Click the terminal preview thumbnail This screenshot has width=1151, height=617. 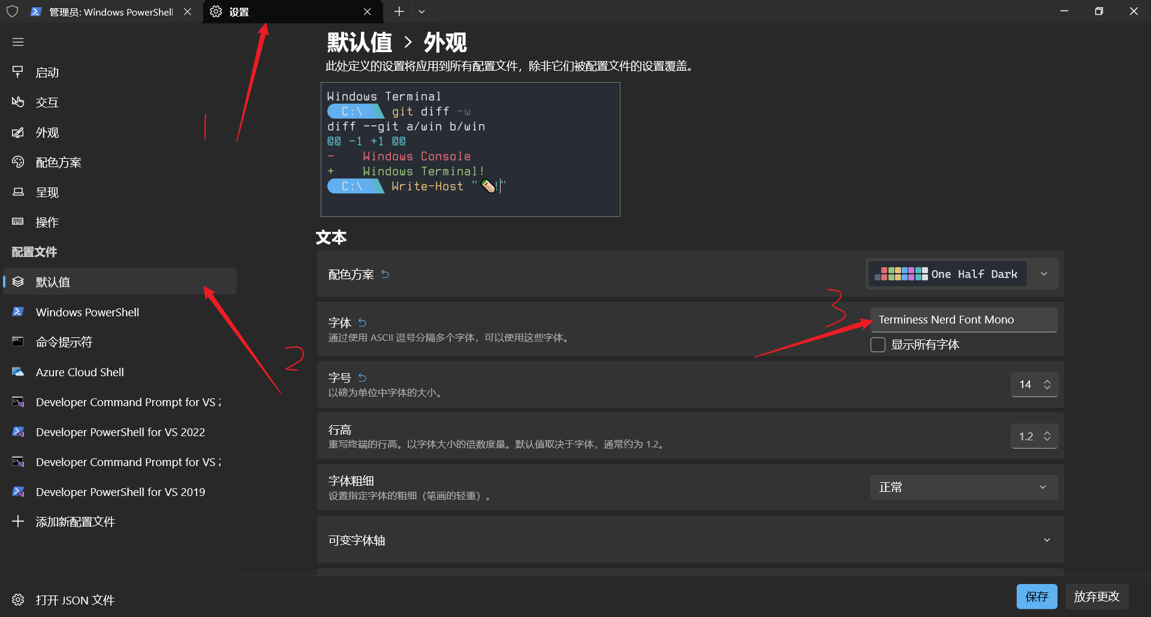[x=471, y=149]
